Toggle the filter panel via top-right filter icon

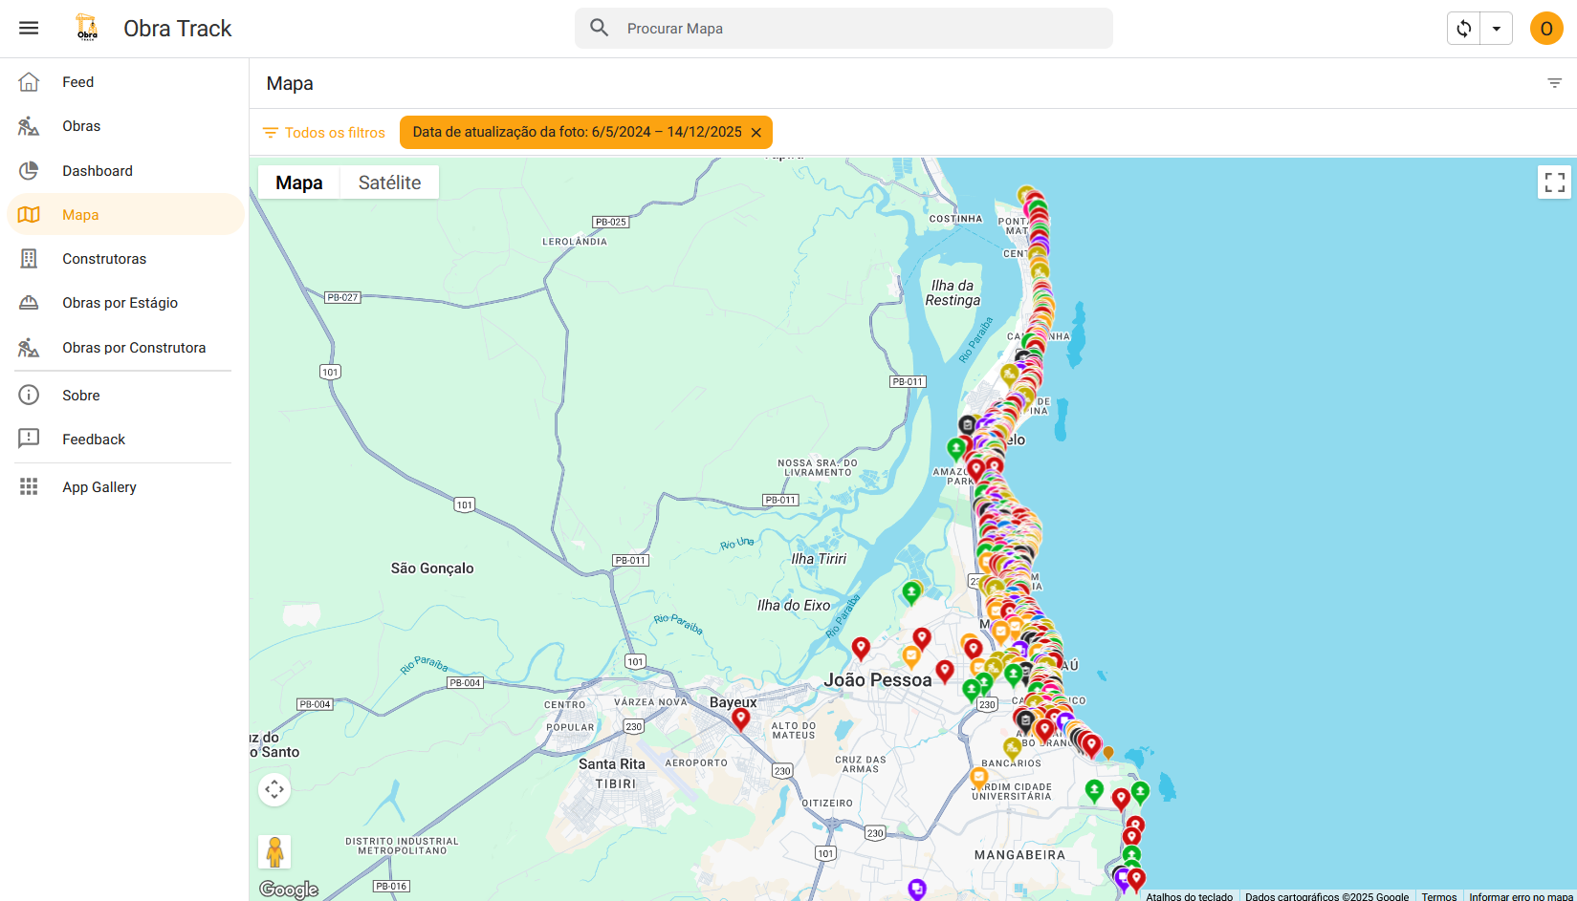coord(1553,83)
